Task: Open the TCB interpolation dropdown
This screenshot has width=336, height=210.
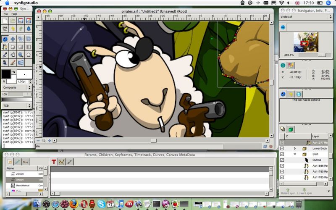Action: tap(17, 105)
